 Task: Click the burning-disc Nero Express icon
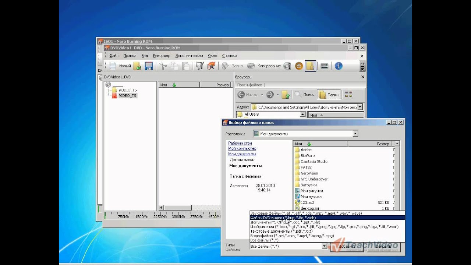211,66
